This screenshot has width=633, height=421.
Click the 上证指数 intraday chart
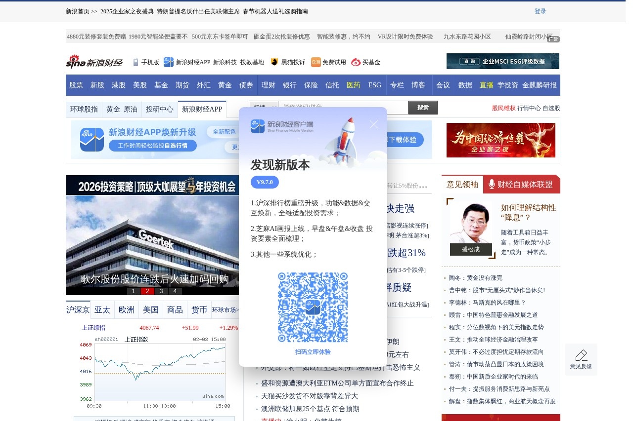coord(155,372)
